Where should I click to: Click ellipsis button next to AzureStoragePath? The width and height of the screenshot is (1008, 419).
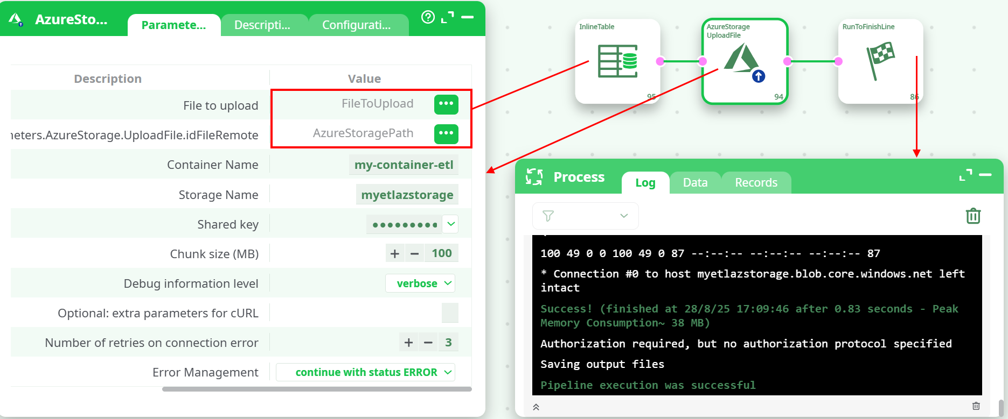(446, 133)
